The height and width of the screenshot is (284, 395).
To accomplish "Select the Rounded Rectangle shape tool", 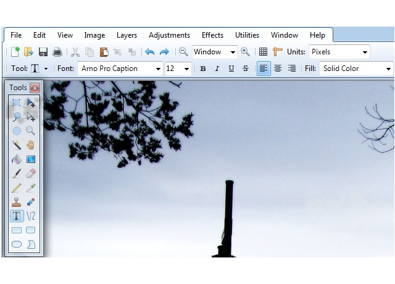I will [31, 230].
